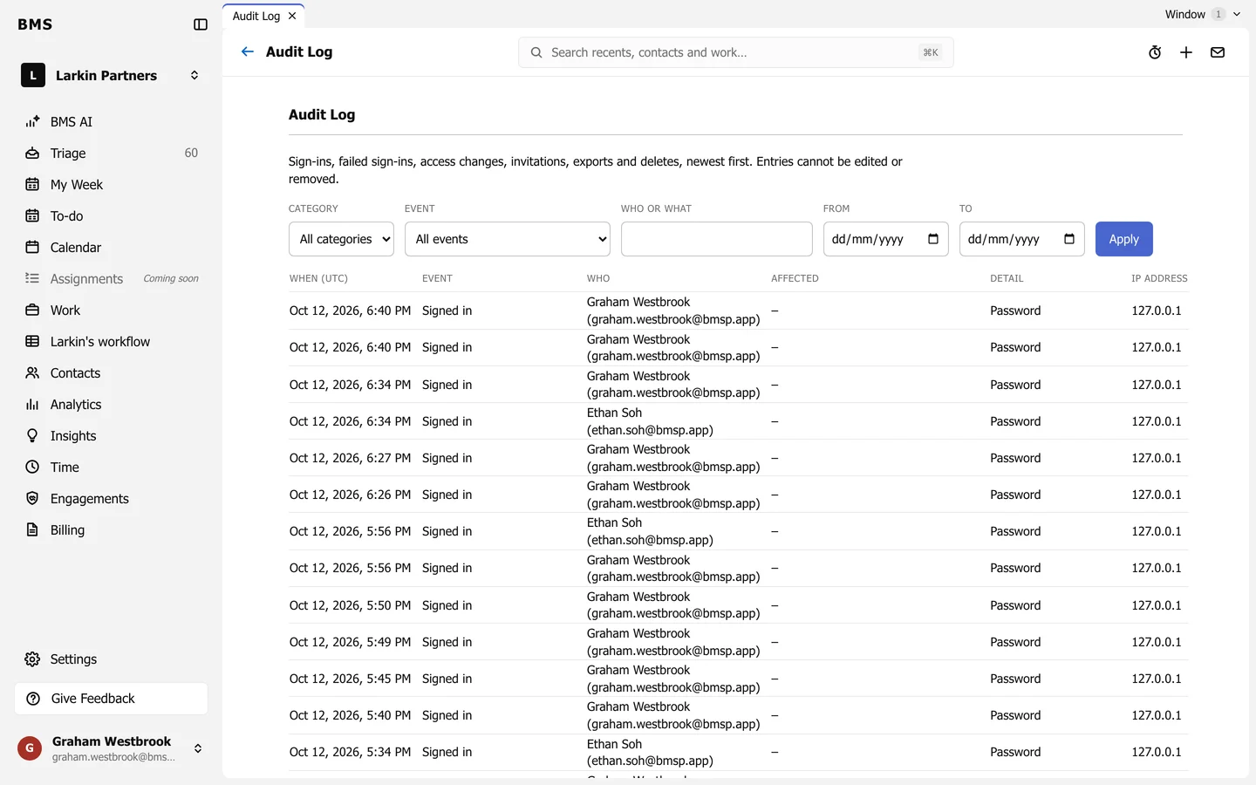Open Calendar in sidebar
The image size is (1256, 785).
[x=111, y=248]
